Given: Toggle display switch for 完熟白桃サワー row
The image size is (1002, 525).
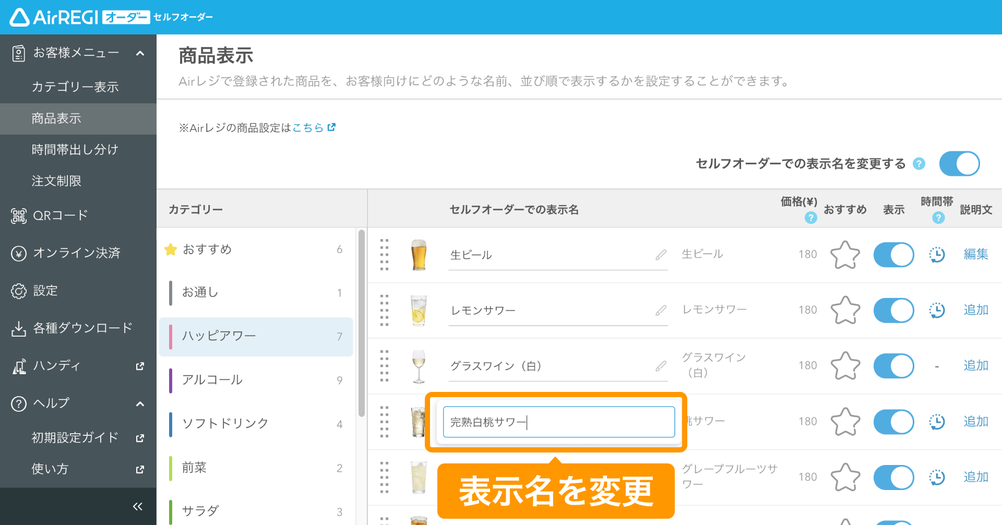Looking at the screenshot, I should click(893, 421).
